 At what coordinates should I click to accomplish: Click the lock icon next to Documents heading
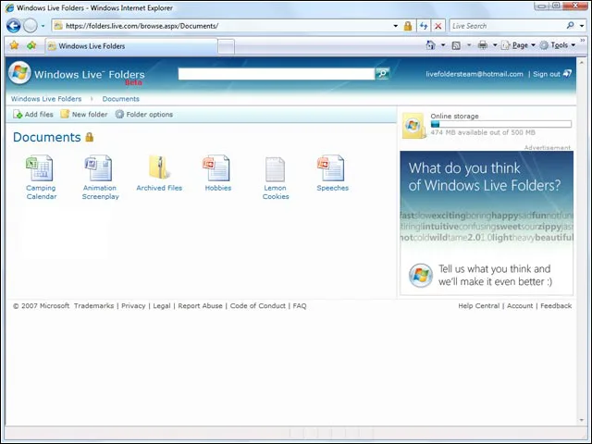pos(89,137)
